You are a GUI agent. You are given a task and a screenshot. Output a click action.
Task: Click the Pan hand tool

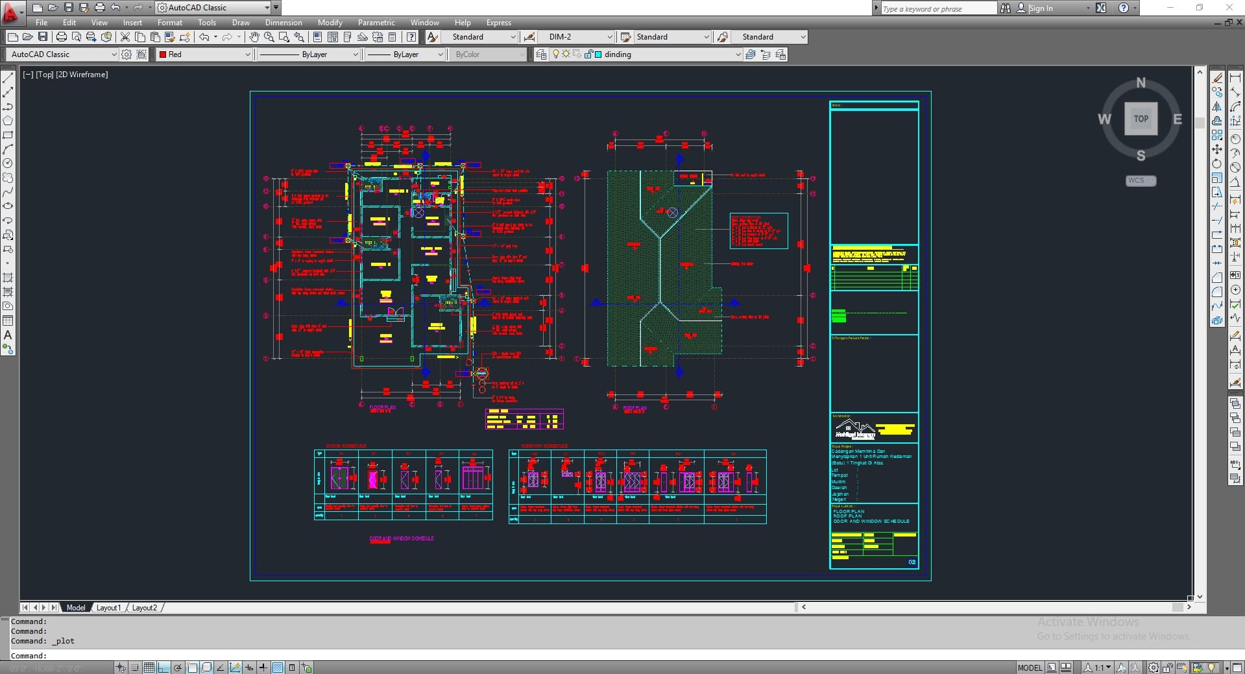click(254, 37)
